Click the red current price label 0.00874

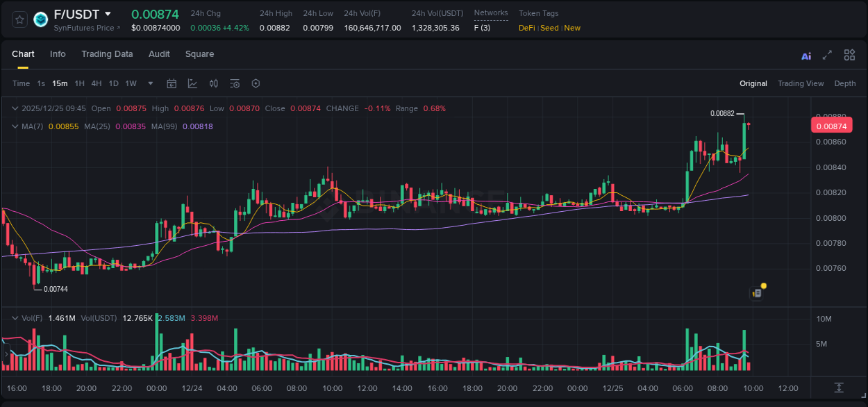831,125
